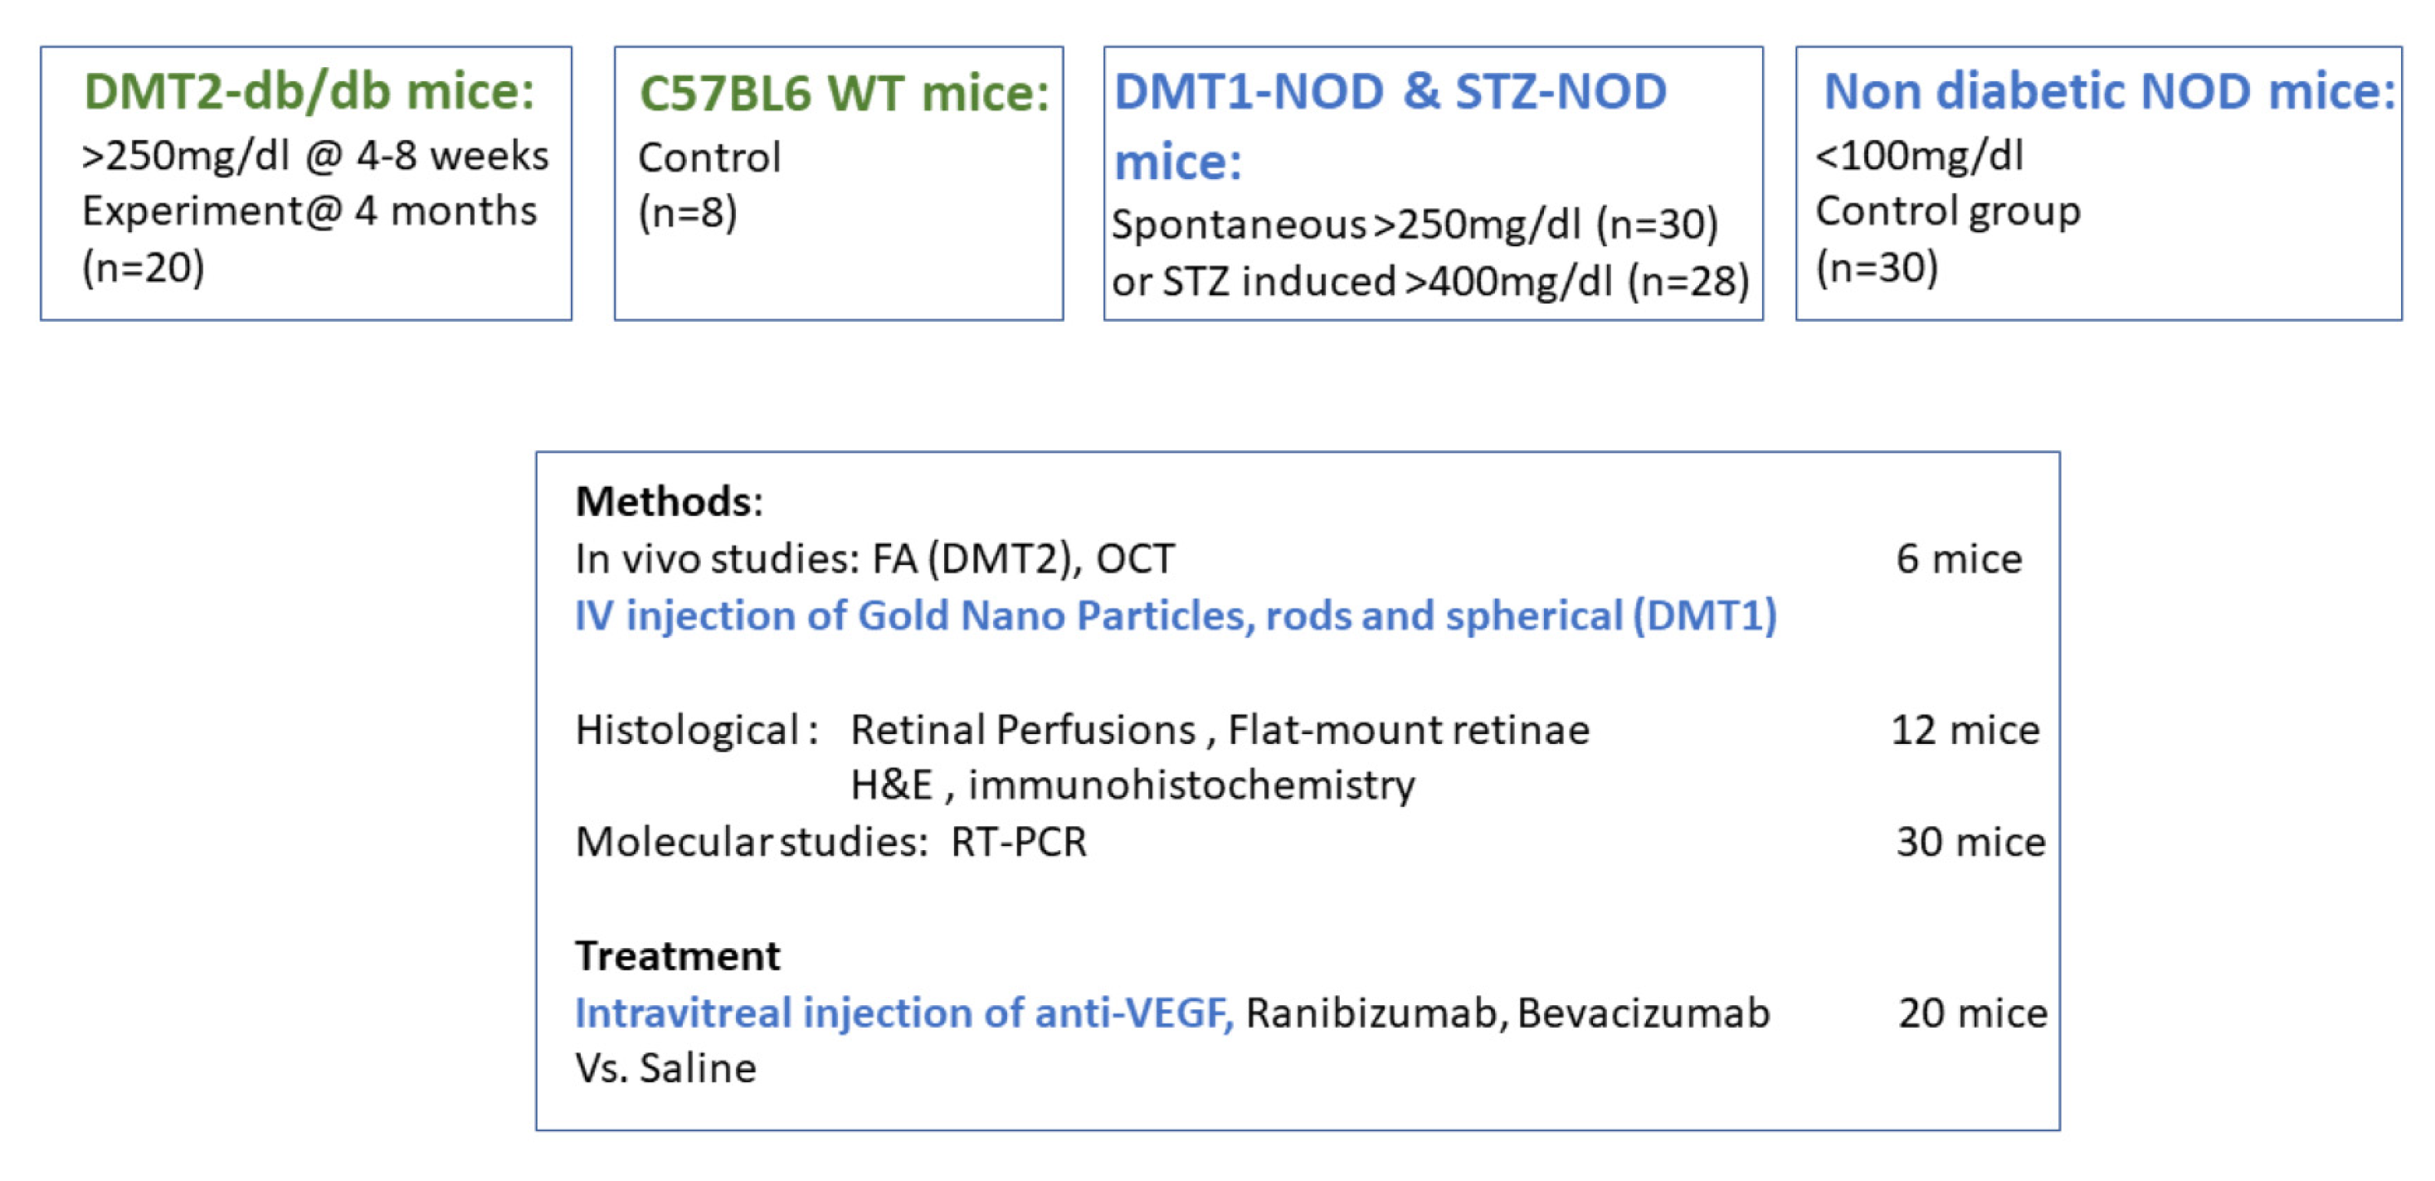This screenshot has width=2435, height=1181.
Task: Click the 'In vivo studies: FA (DMT2), OCT' line
Action: click(x=874, y=559)
